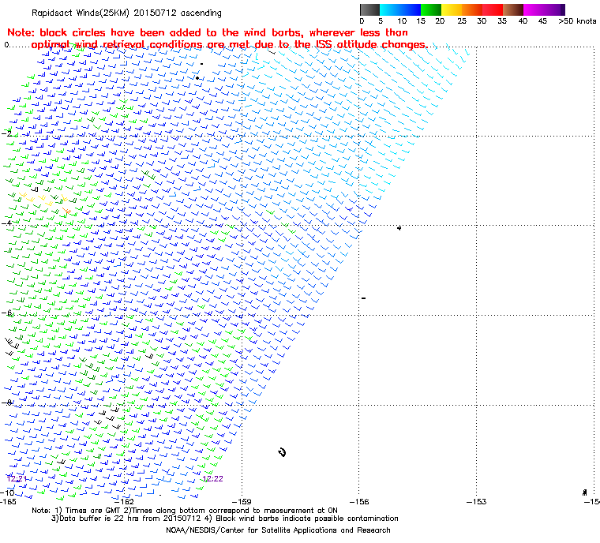
Task: Click the green 15-20 knots legend swatch
Action: (431, 9)
